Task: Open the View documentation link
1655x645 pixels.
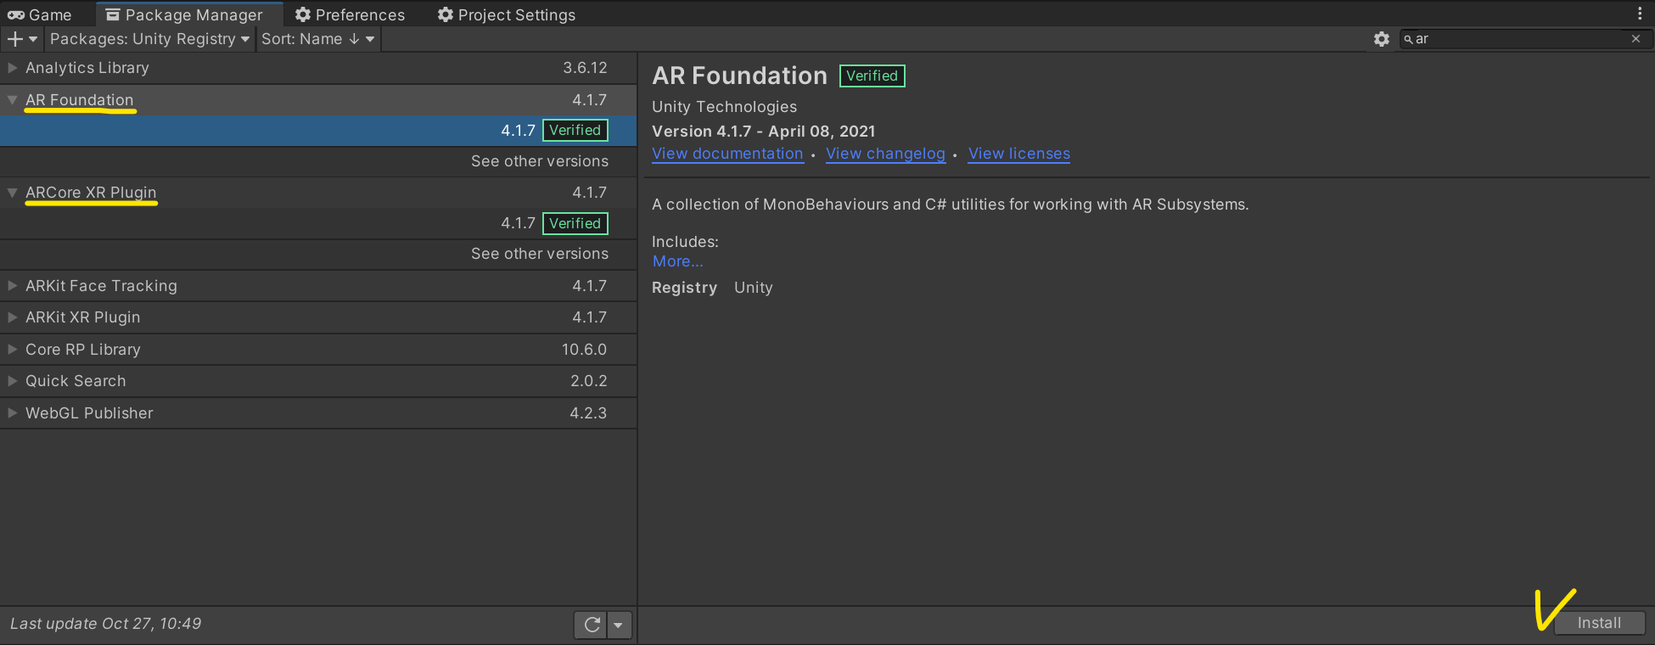Action: [x=727, y=154]
